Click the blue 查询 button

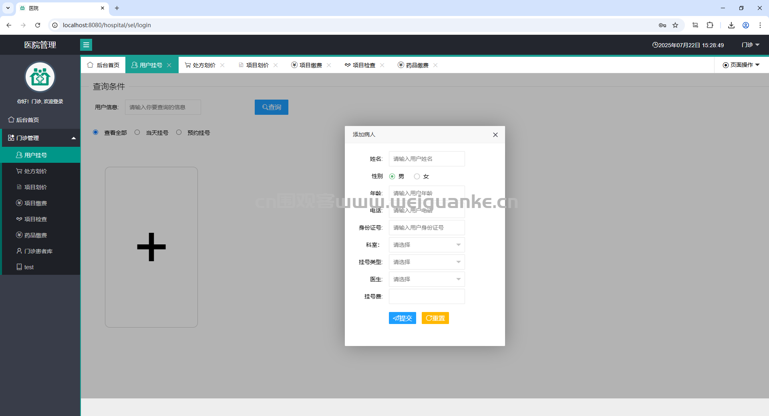point(272,107)
